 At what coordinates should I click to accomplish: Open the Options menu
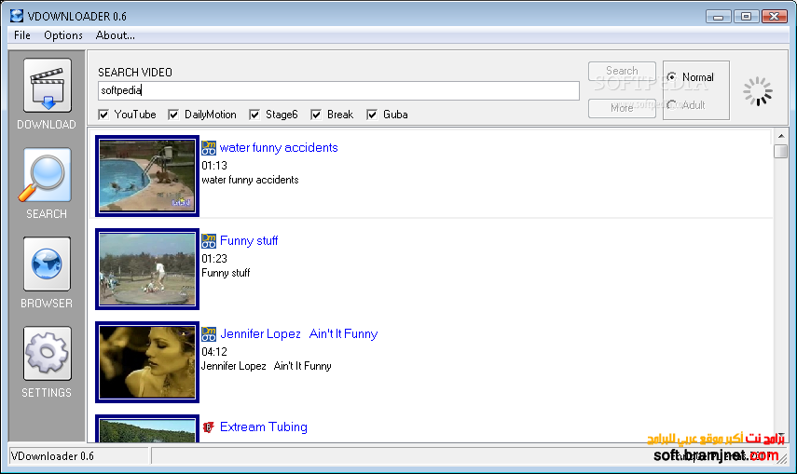[x=63, y=35]
